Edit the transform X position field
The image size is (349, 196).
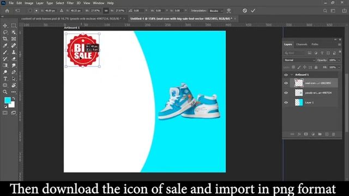pos(50,11)
